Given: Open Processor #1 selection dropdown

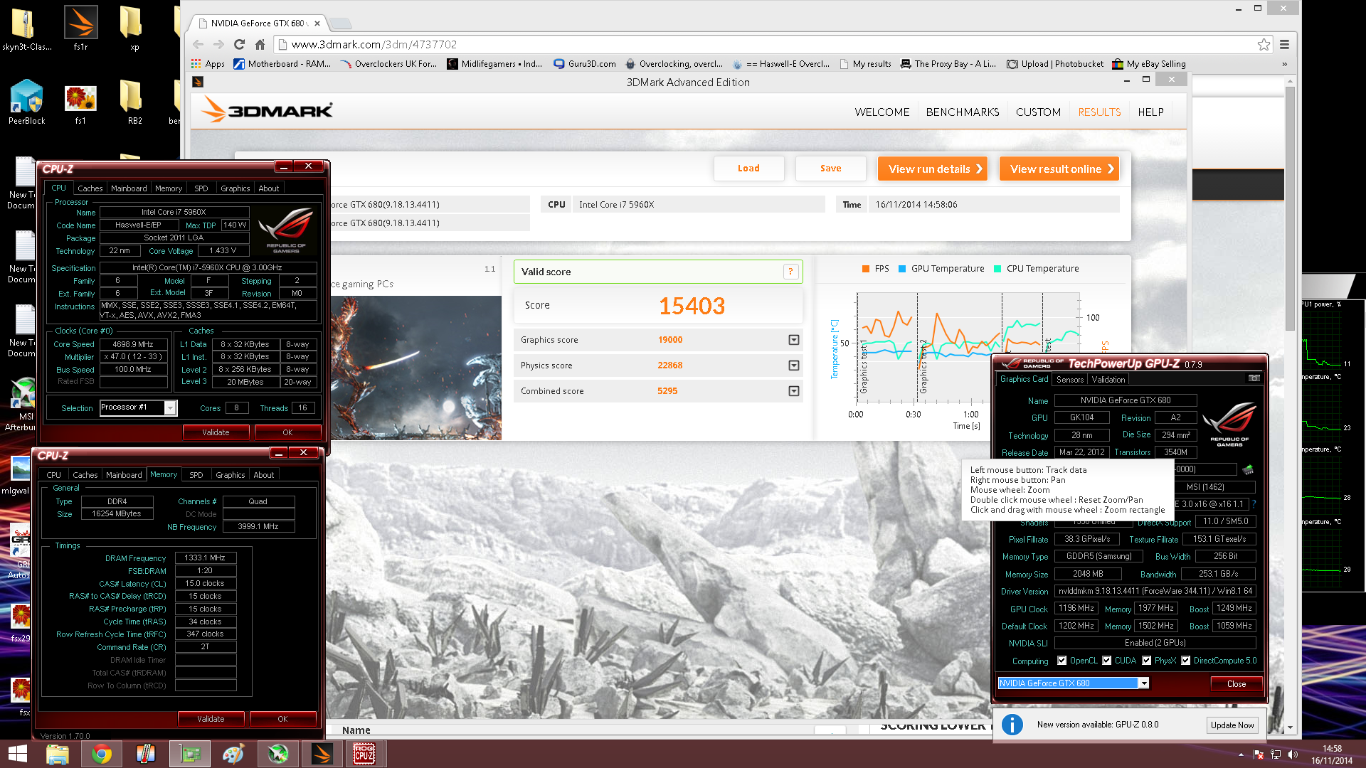Looking at the screenshot, I should coord(170,407).
